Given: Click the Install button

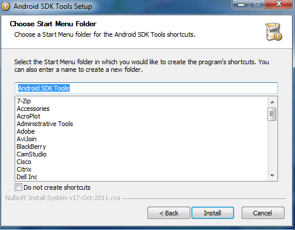Looking at the screenshot, I should tap(212, 213).
